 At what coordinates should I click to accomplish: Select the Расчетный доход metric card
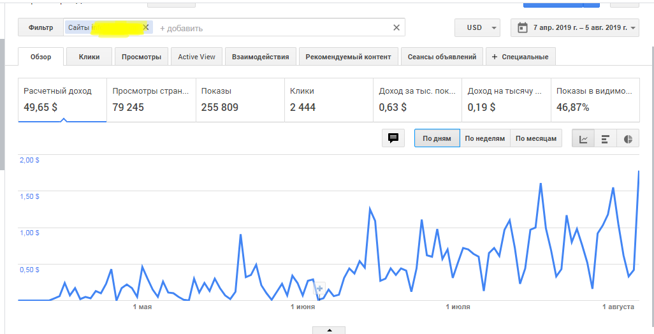coord(62,100)
